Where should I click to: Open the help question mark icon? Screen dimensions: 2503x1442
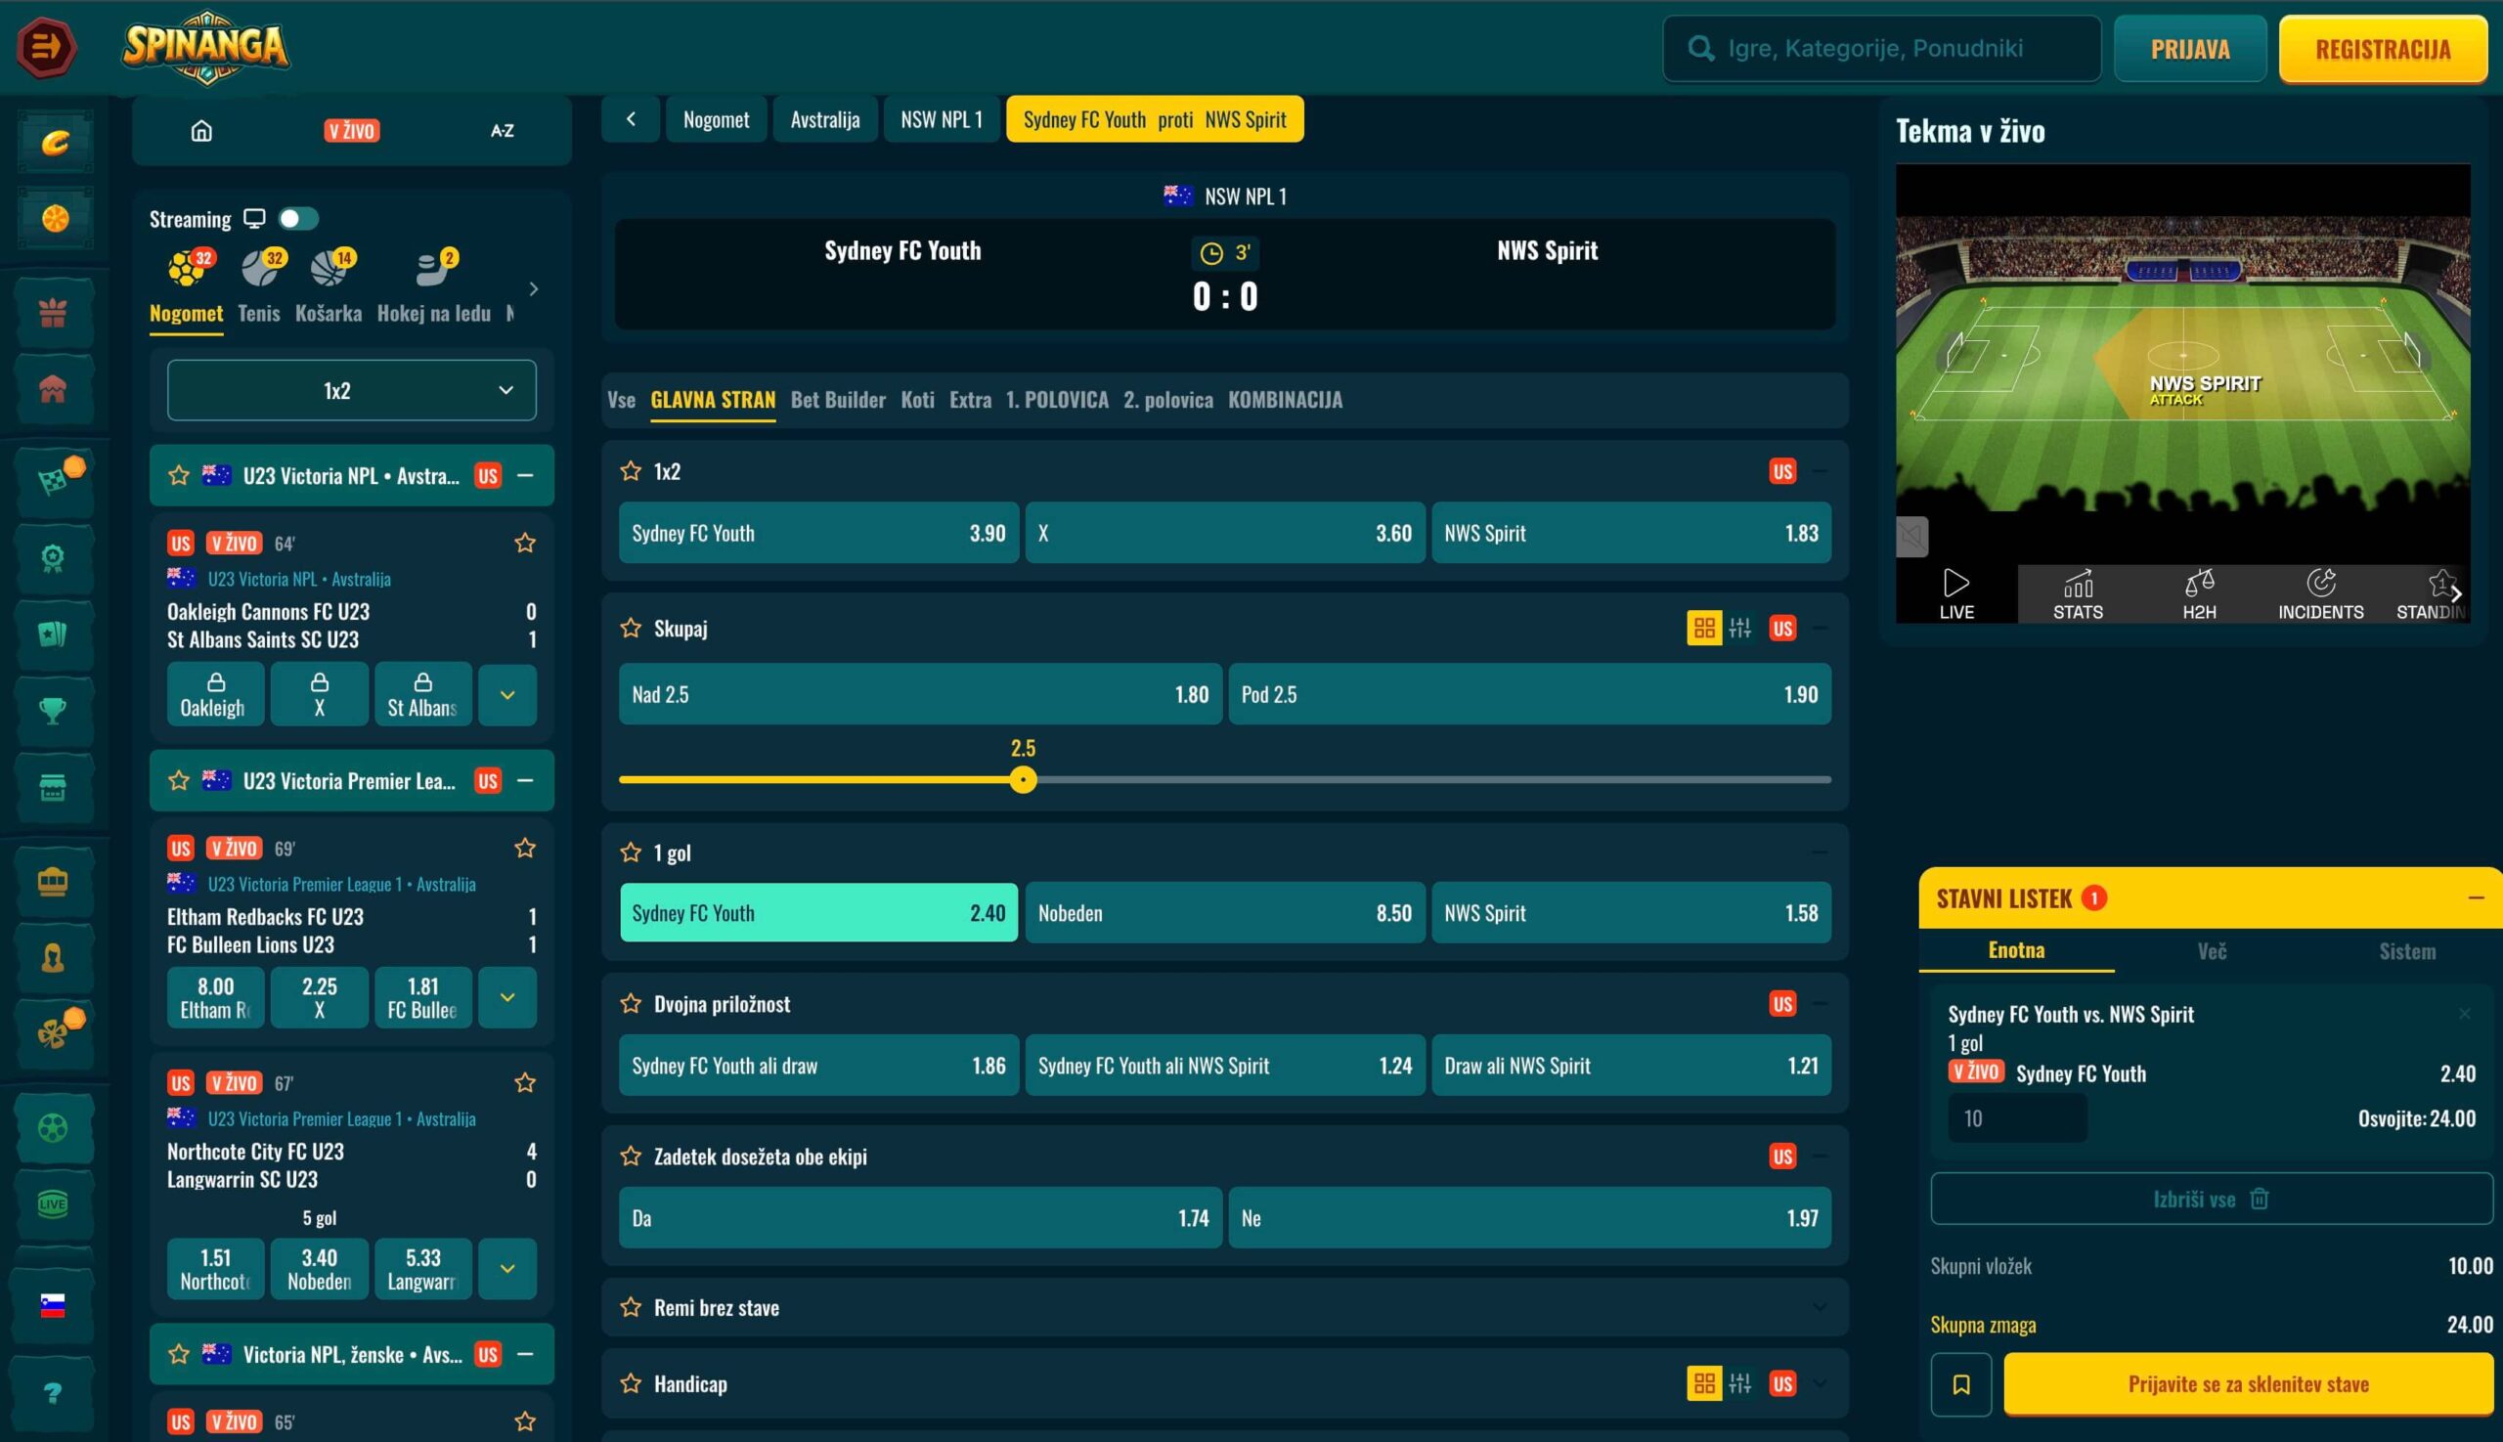tap(53, 1393)
